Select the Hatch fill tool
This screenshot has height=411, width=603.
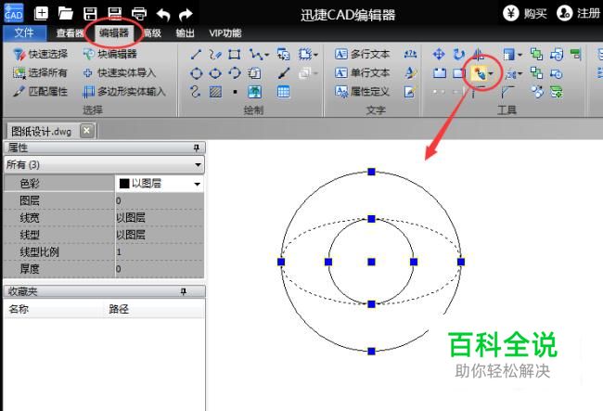[215, 92]
